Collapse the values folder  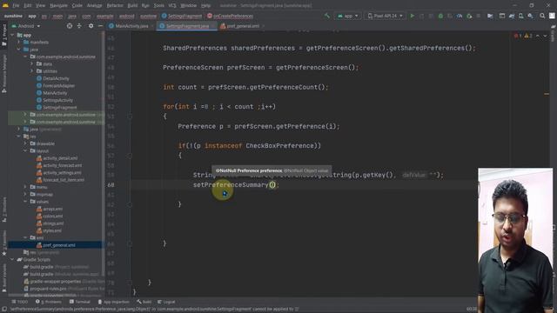[25, 202]
